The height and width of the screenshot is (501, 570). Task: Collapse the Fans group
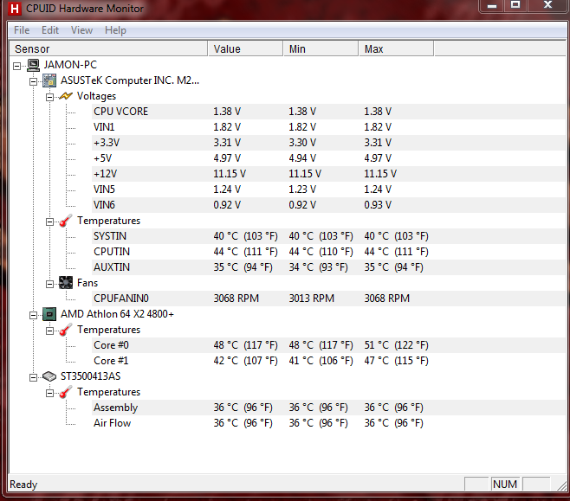click(49, 284)
